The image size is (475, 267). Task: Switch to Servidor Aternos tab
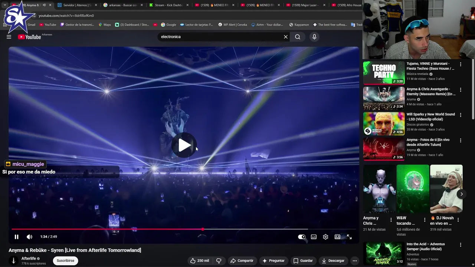pos(76,5)
